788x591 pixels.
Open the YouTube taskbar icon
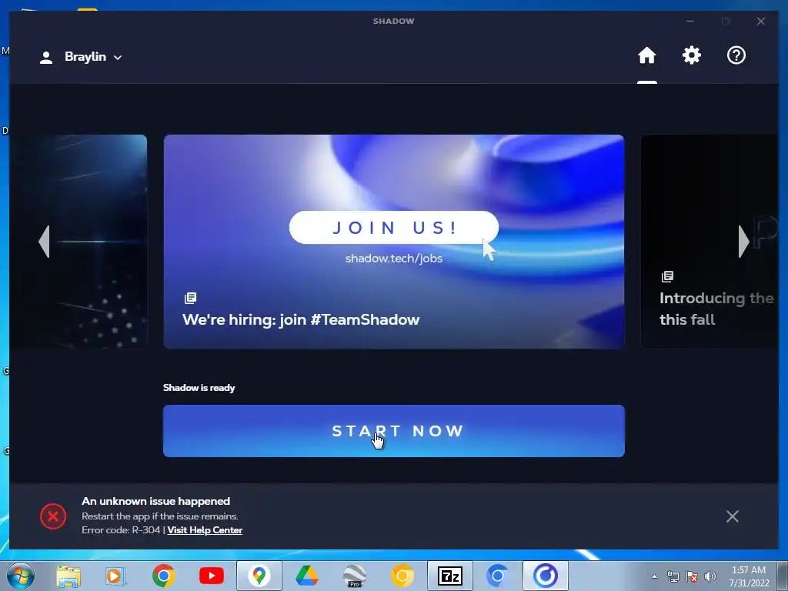[x=211, y=576]
